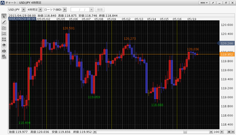Open the technical indicator chart icon
This screenshot has height=135, width=236.
tap(4, 28)
